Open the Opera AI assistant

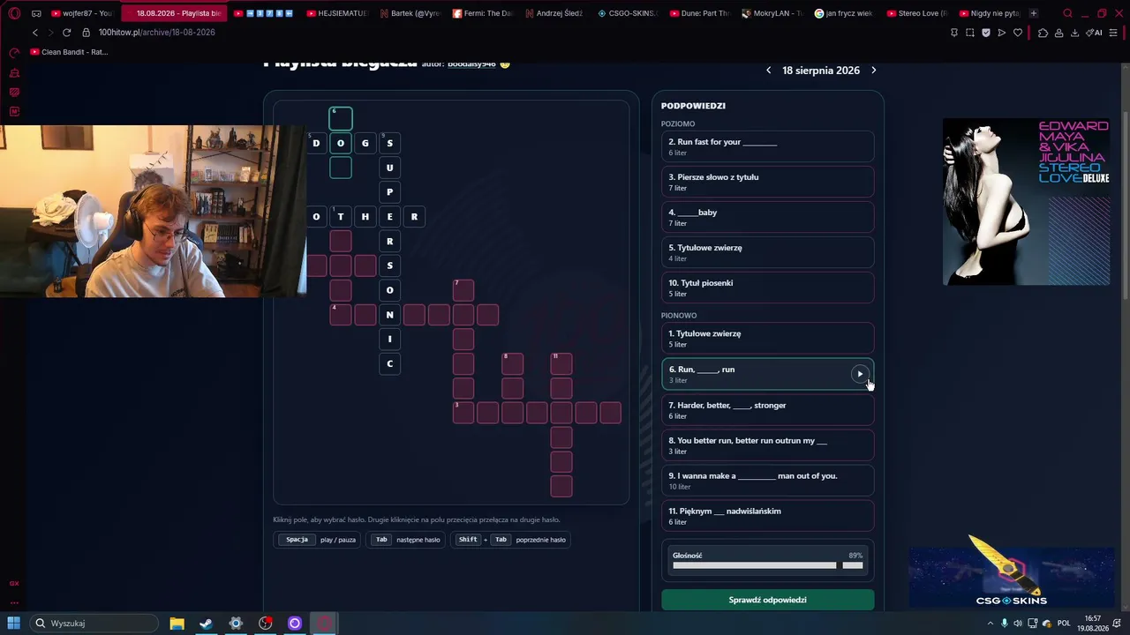(1094, 33)
